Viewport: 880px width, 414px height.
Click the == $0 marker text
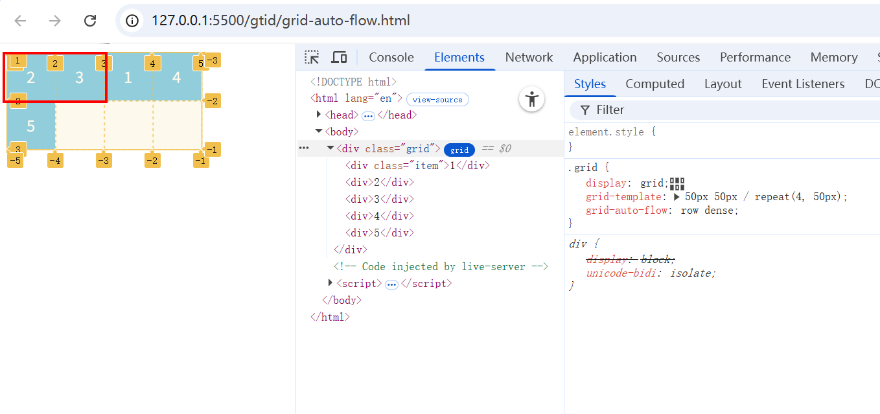(x=496, y=148)
